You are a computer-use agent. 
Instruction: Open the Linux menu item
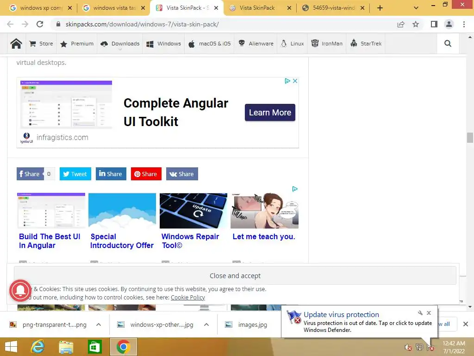(x=293, y=44)
